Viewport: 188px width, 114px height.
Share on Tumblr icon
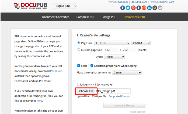139,8
